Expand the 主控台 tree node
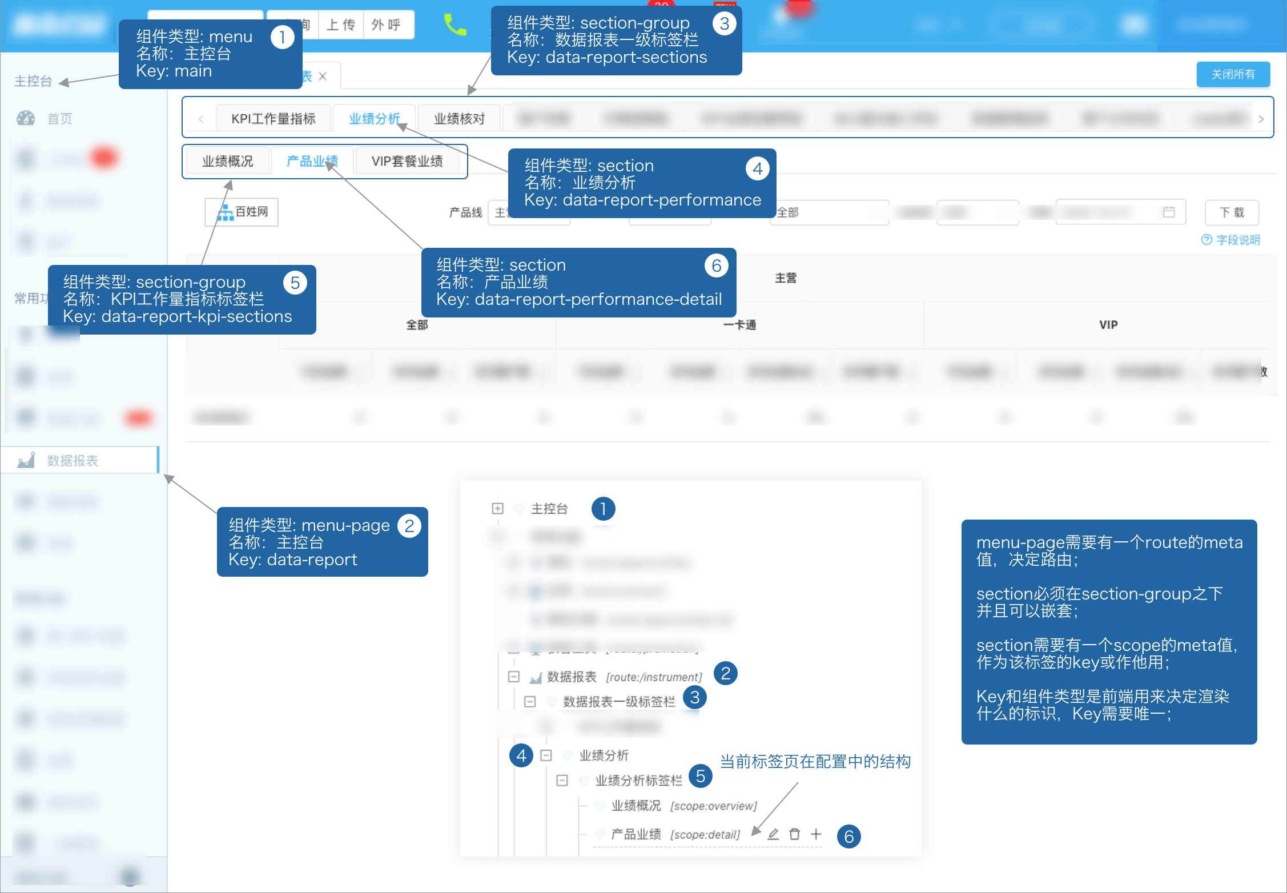Viewport: 1287px width, 893px height. click(x=497, y=508)
